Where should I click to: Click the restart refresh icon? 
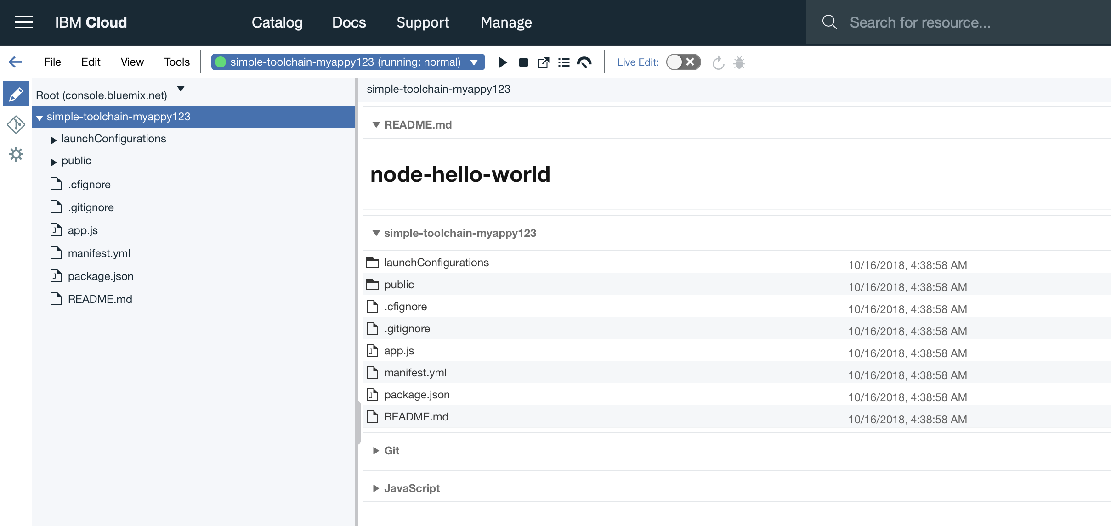(718, 62)
